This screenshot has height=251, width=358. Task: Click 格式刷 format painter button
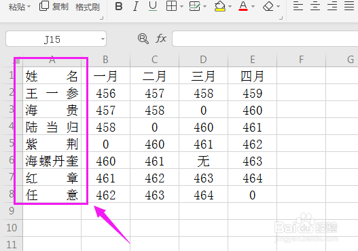pos(88,7)
